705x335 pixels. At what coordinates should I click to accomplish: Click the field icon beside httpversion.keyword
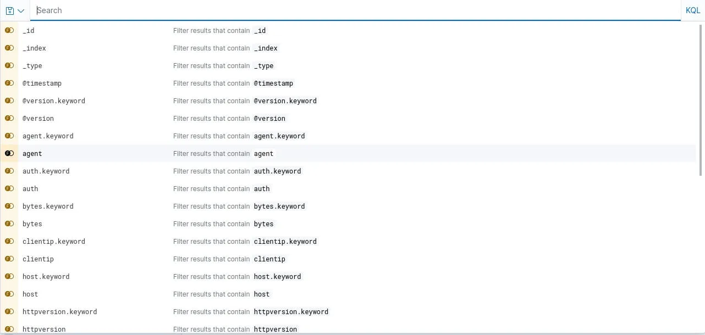tap(9, 312)
